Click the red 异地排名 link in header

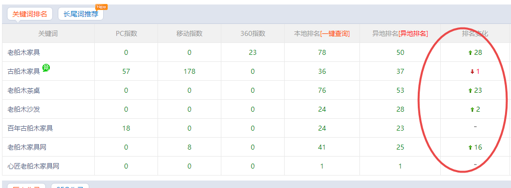pyautogui.click(x=413, y=33)
